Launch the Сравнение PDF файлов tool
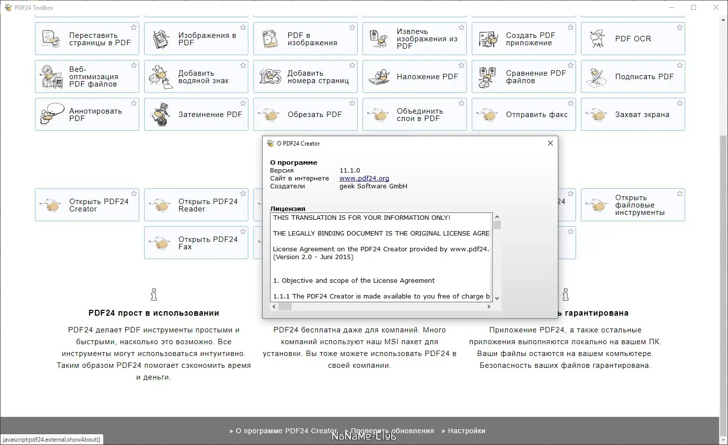 524,77
